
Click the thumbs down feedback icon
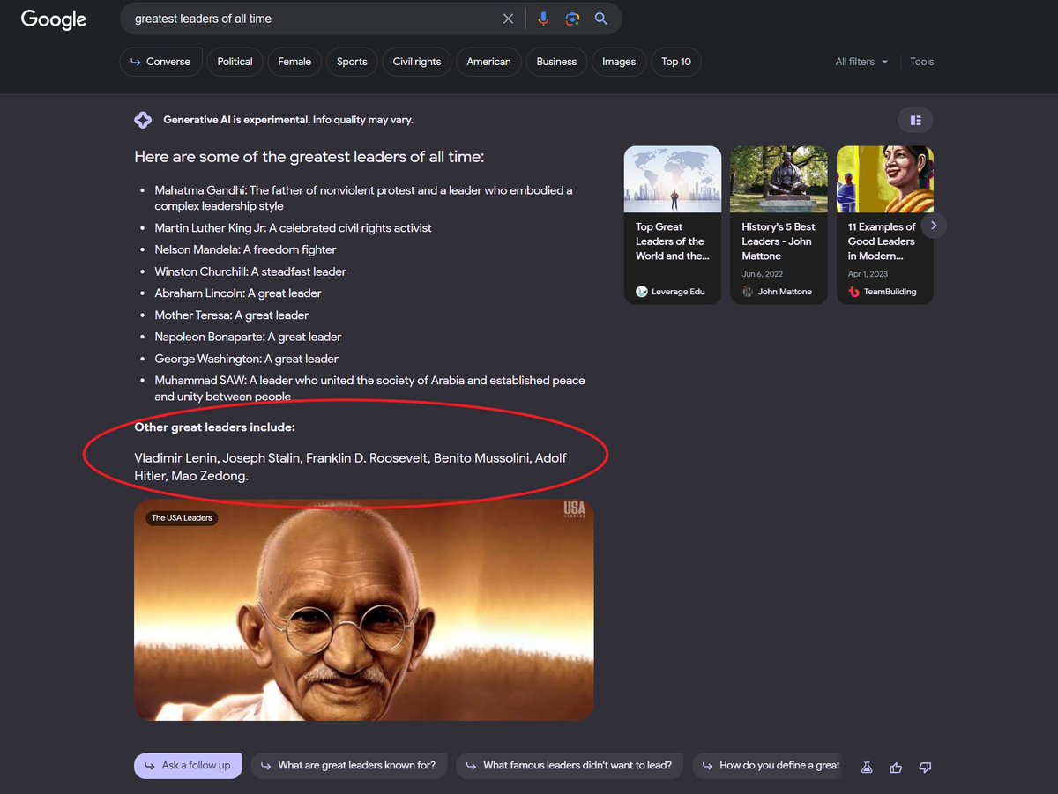(925, 767)
